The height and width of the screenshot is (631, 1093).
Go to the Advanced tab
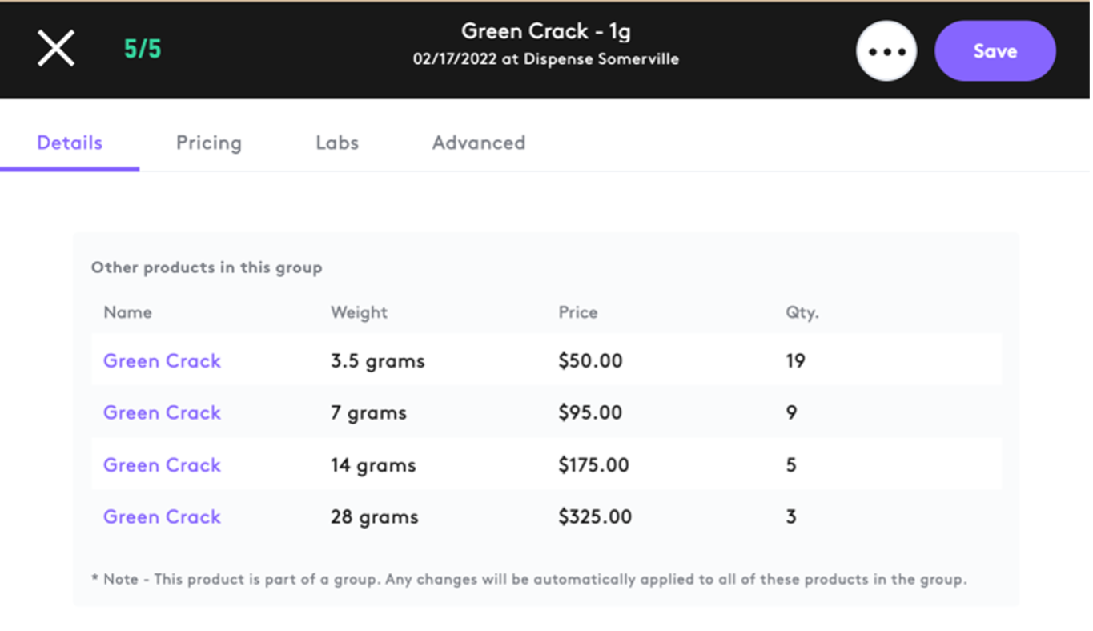pos(479,143)
